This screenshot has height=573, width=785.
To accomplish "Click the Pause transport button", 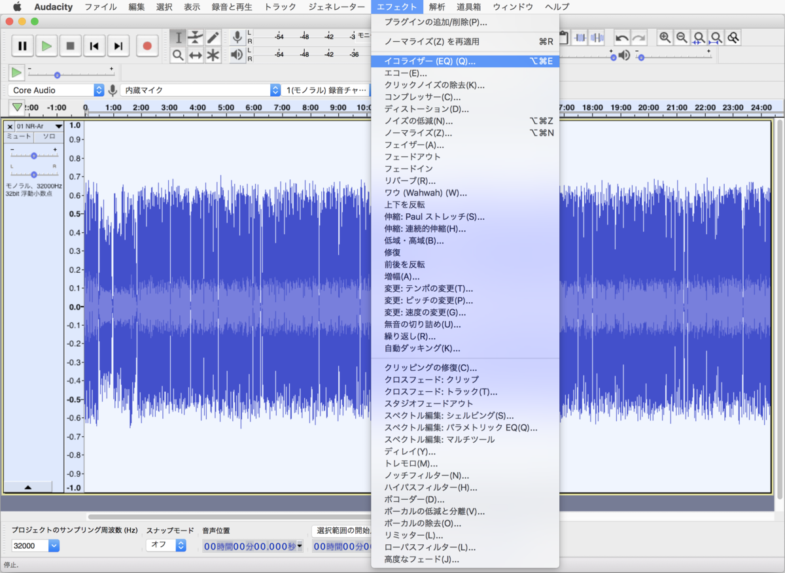I will 22,46.
